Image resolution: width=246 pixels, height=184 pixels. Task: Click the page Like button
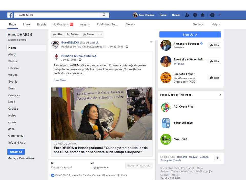point(58,34)
